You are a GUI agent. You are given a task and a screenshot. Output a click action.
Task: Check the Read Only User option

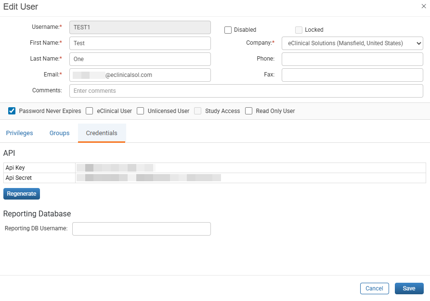pos(249,111)
